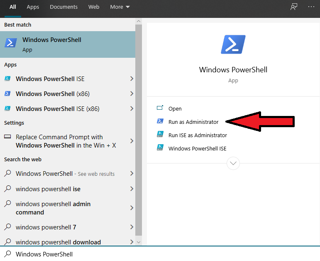Click search icon beside 'windows powershell download'
This screenshot has width=320, height=261.
pos(7,241)
